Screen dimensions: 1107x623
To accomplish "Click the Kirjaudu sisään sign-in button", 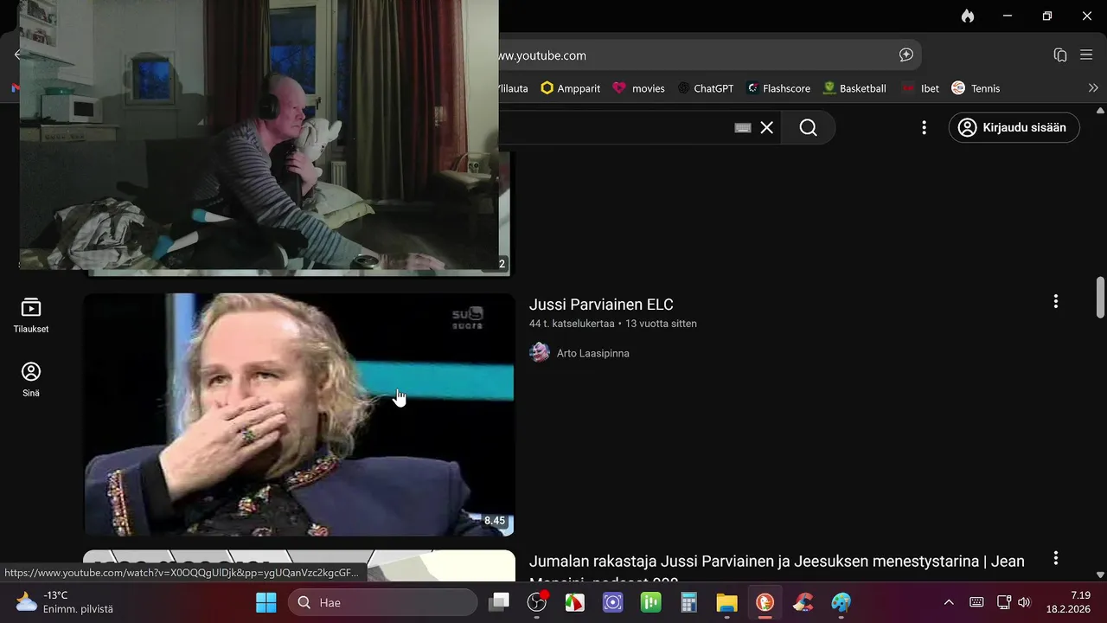I will (x=1014, y=127).
